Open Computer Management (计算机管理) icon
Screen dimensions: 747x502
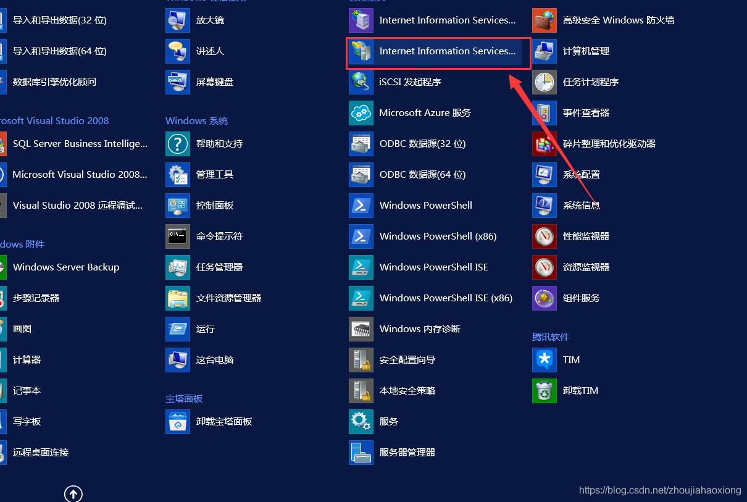(x=545, y=51)
